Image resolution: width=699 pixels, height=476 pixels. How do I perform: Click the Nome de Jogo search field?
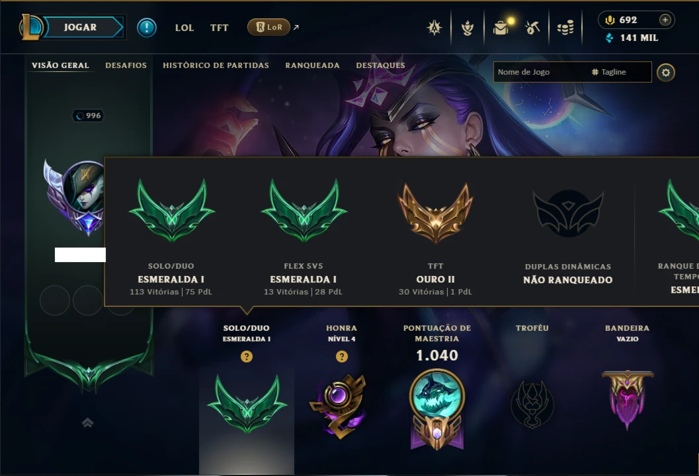tap(541, 72)
